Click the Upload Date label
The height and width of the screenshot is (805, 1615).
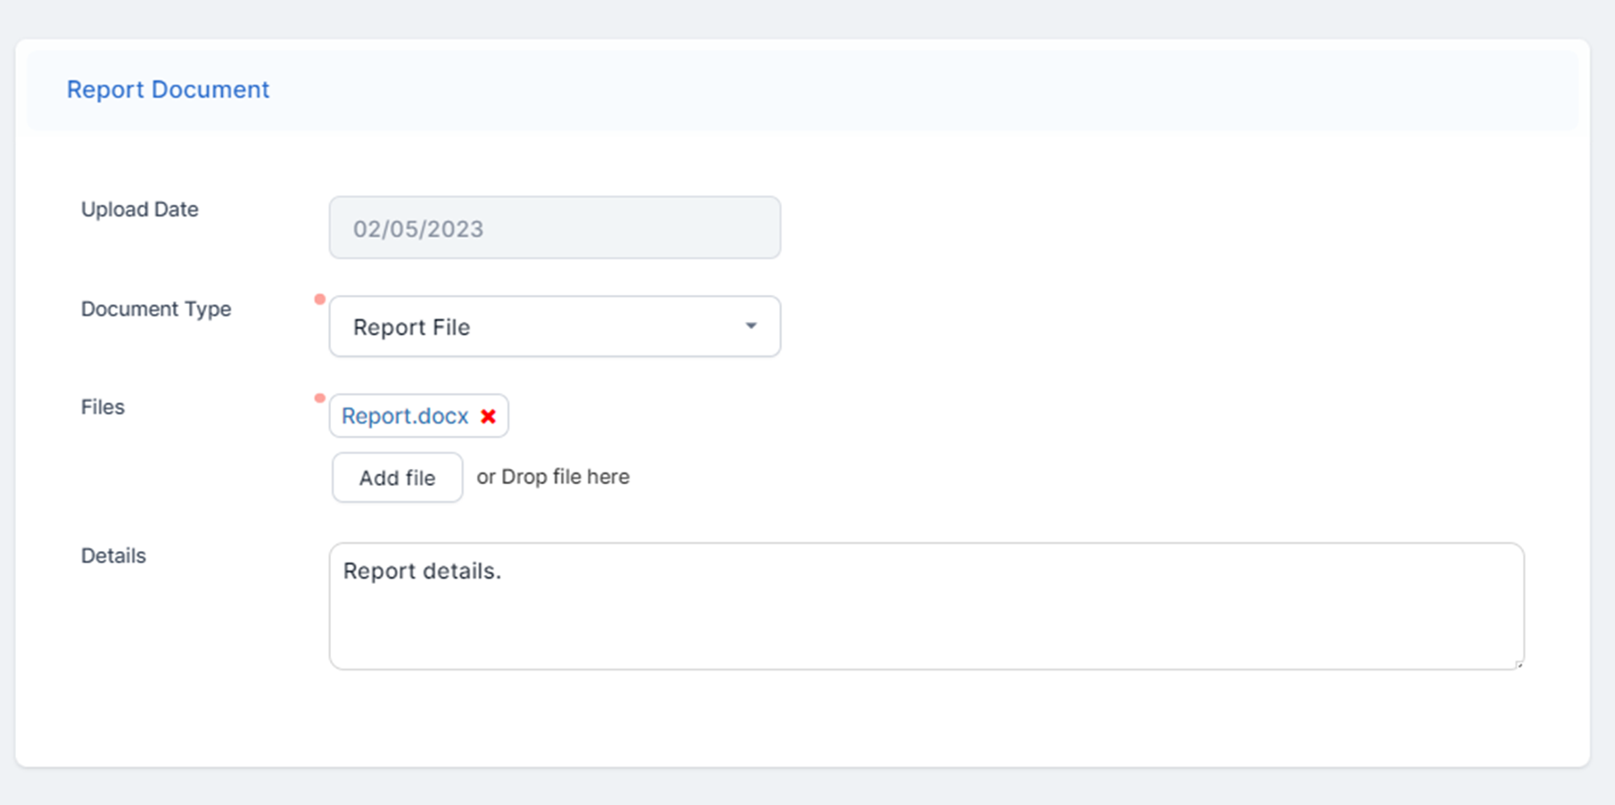[x=140, y=209]
